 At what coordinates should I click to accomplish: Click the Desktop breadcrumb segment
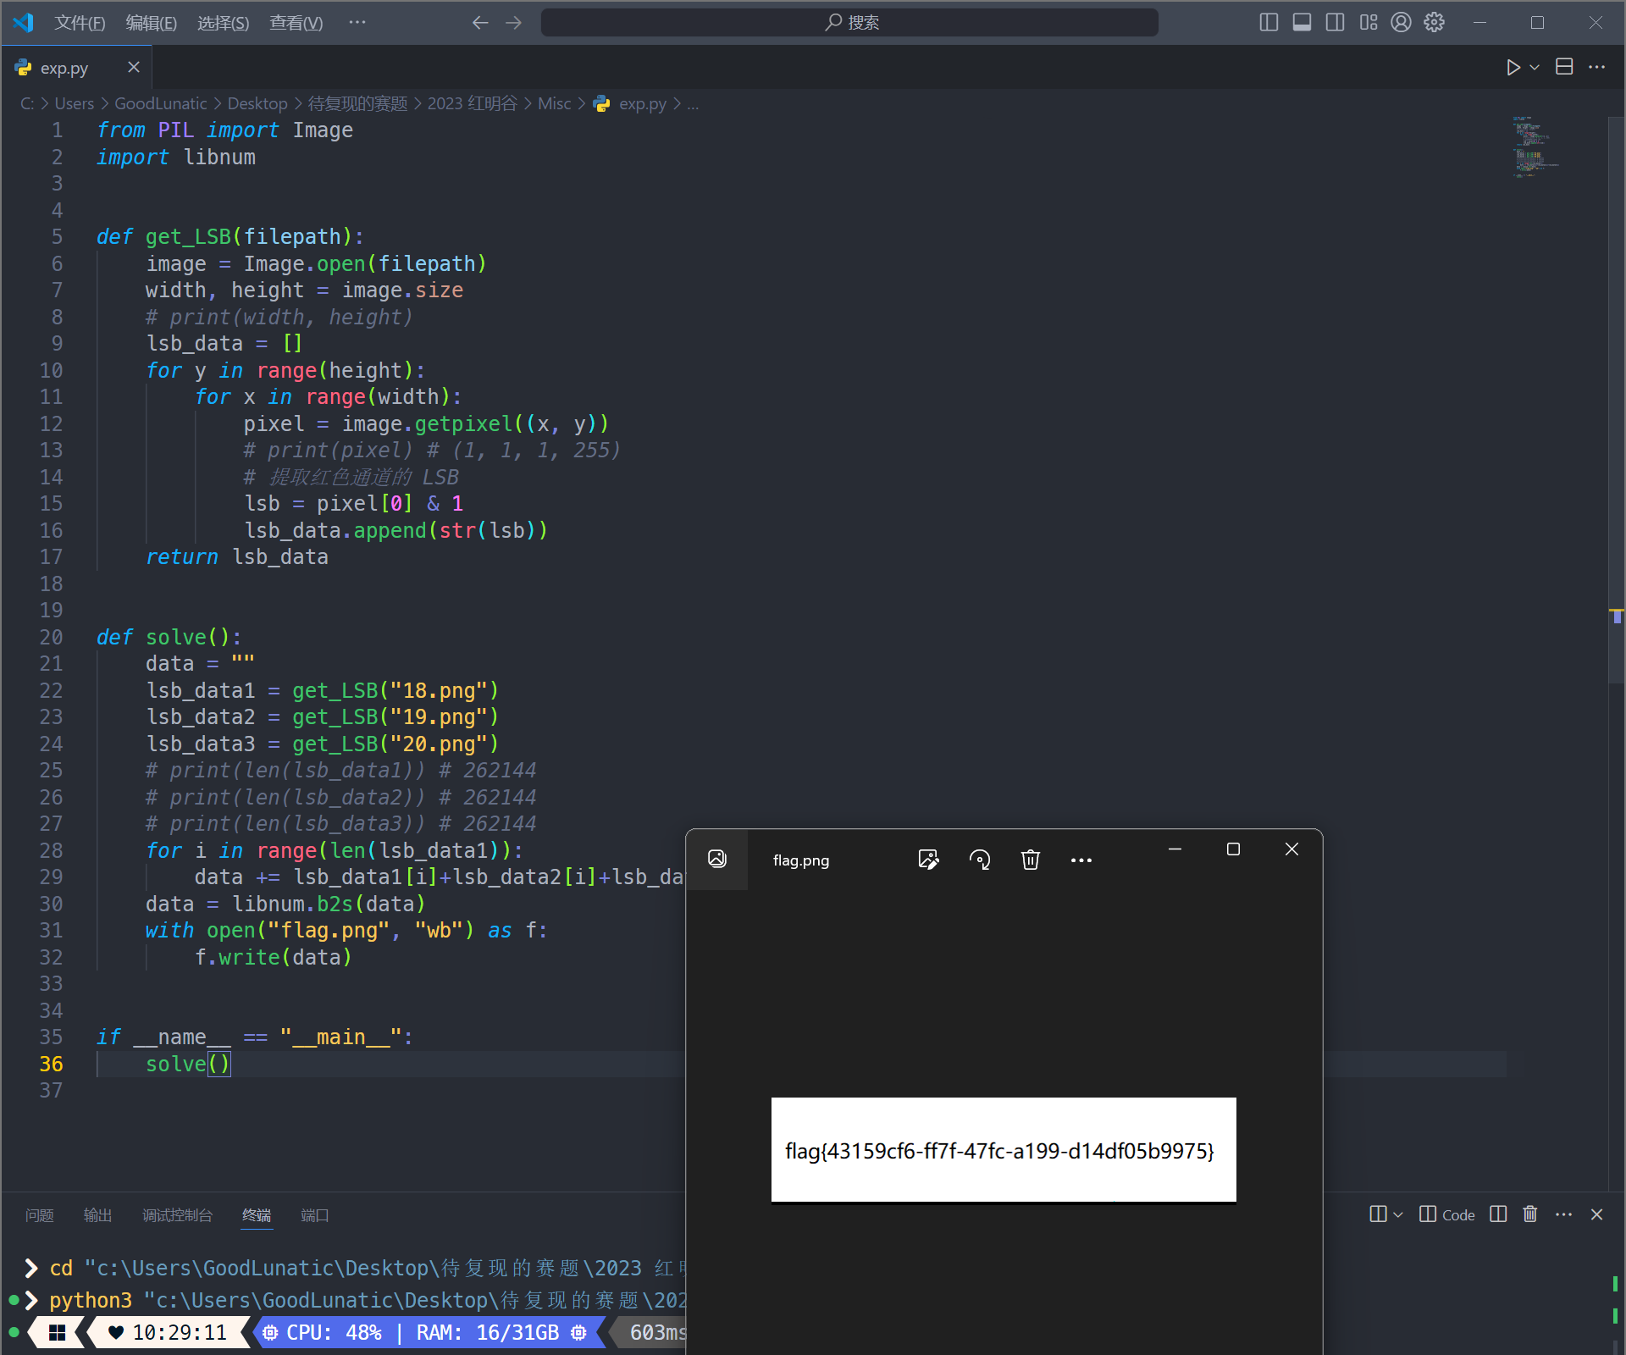coord(257,103)
